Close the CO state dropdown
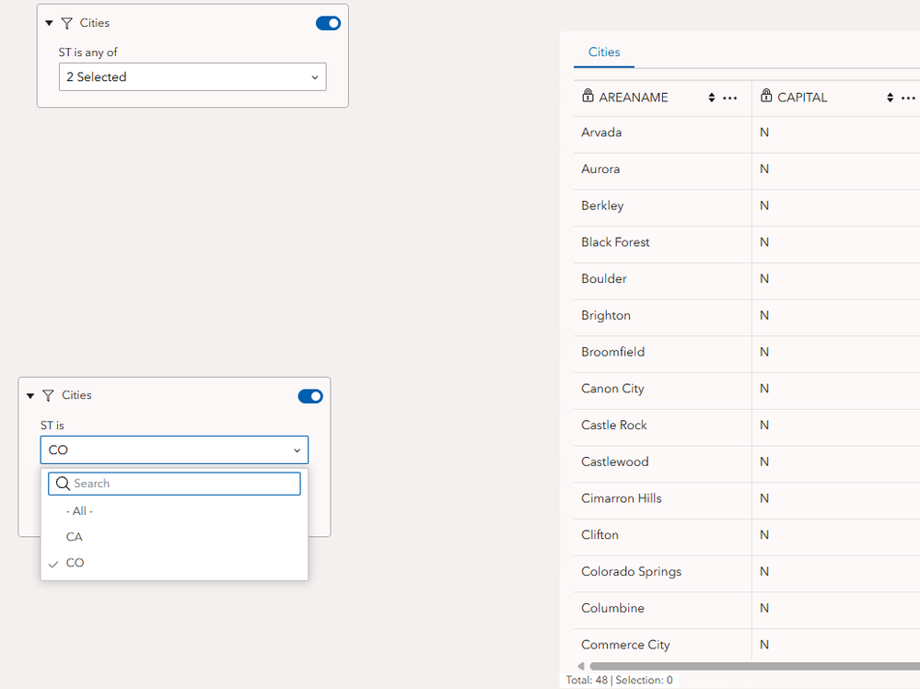The width and height of the screenshot is (920, 689). pyautogui.click(x=174, y=450)
